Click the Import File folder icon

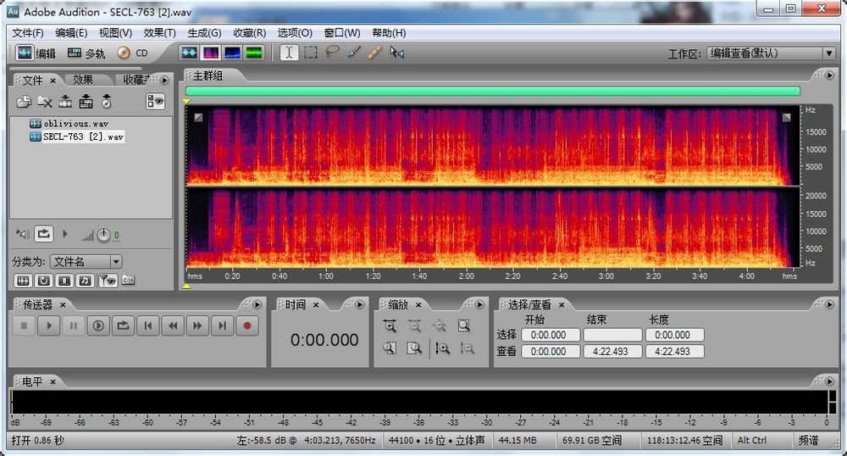pyautogui.click(x=24, y=102)
